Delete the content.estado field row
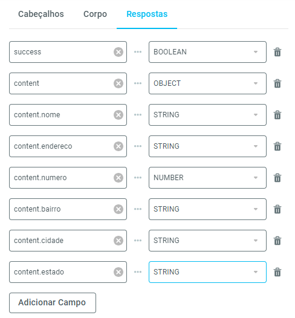 pyautogui.click(x=277, y=272)
